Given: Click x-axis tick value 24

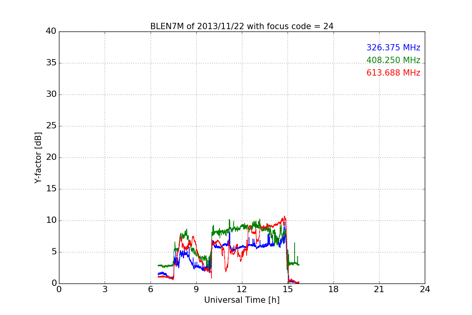Looking at the screenshot, I should coord(425,289).
